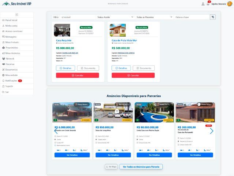The width and height of the screenshot is (234, 176).
Task: Open the Todas as Parcerias dropdown
Action: (154, 17)
